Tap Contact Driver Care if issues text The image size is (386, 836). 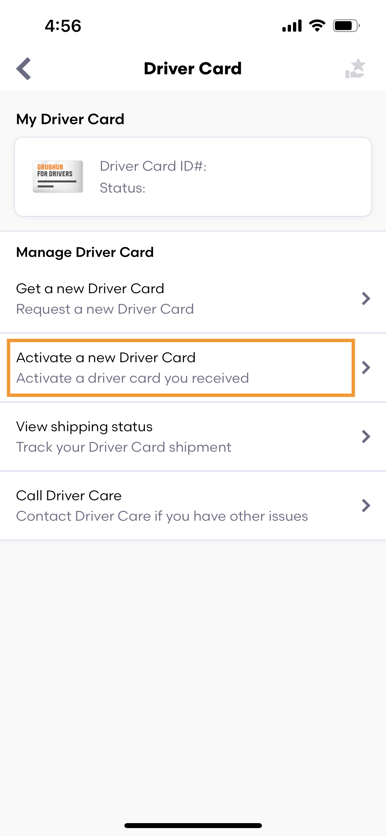tap(162, 516)
